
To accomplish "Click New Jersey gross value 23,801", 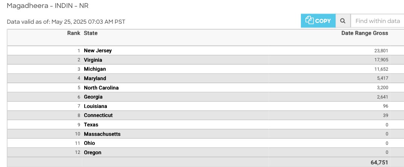I will pos(381,51).
